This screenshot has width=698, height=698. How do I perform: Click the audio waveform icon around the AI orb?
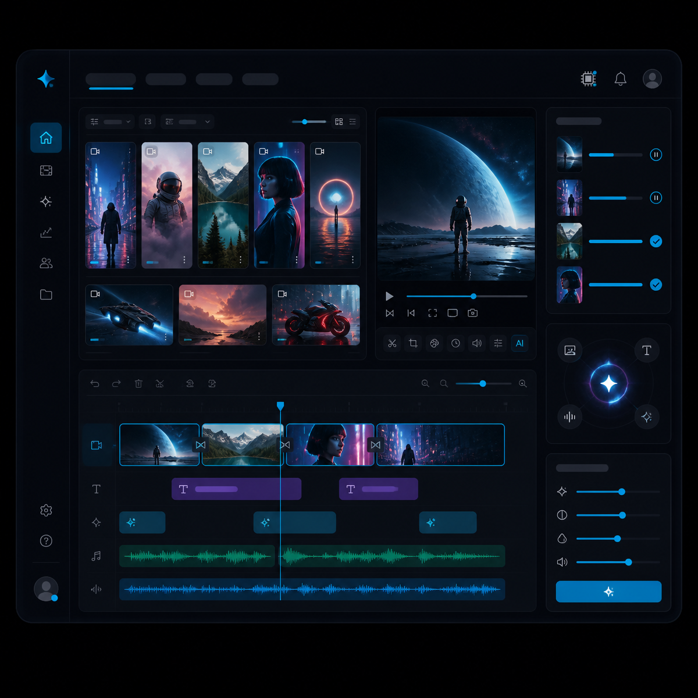coord(570,416)
